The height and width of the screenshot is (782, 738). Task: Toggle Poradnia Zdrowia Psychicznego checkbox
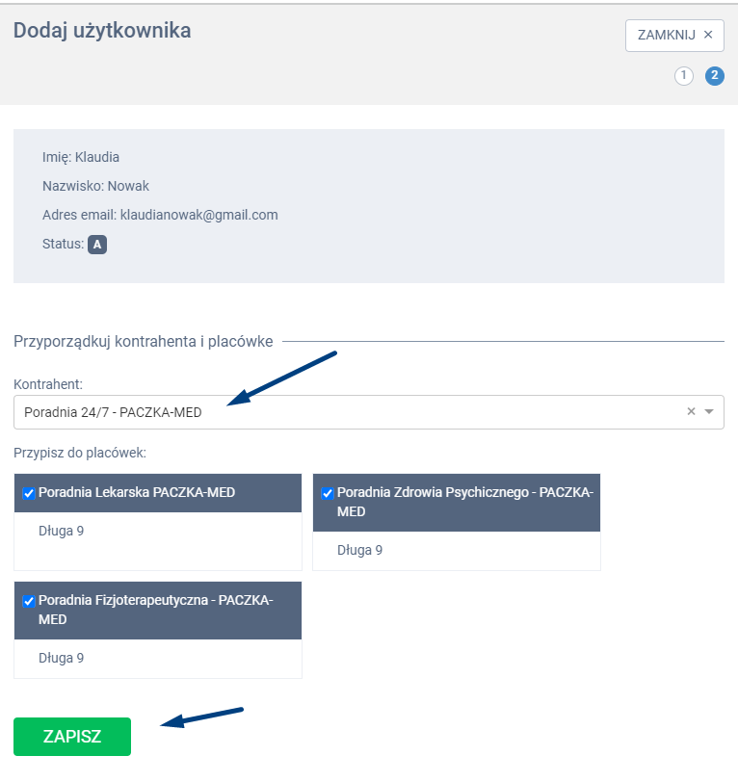[x=328, y=493]
